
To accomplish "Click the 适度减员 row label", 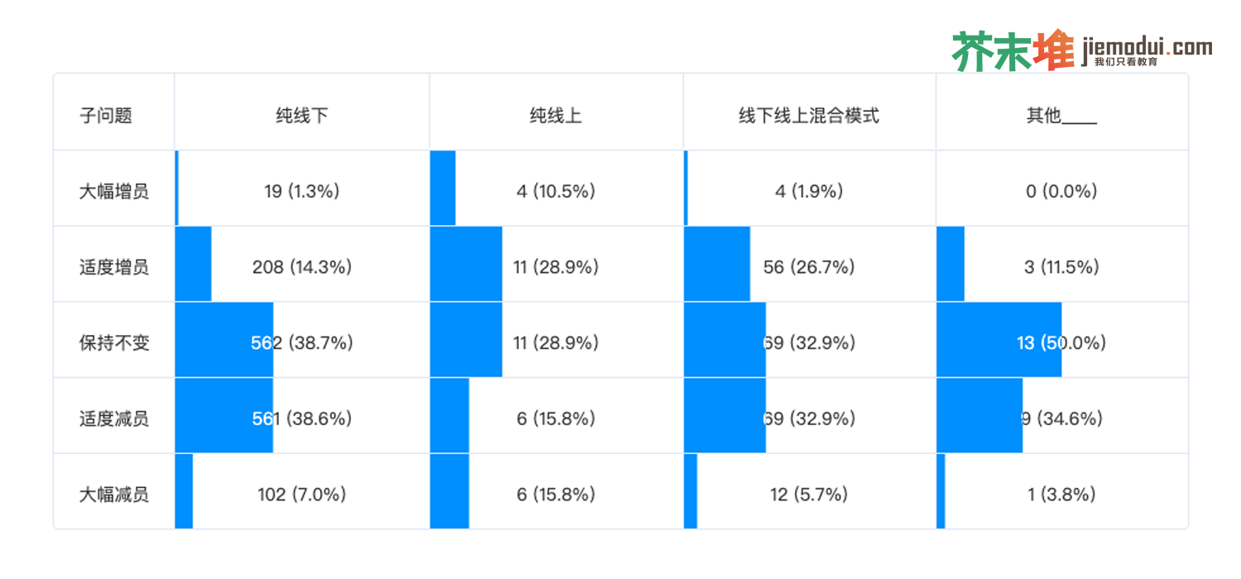I will coord(114,419).
